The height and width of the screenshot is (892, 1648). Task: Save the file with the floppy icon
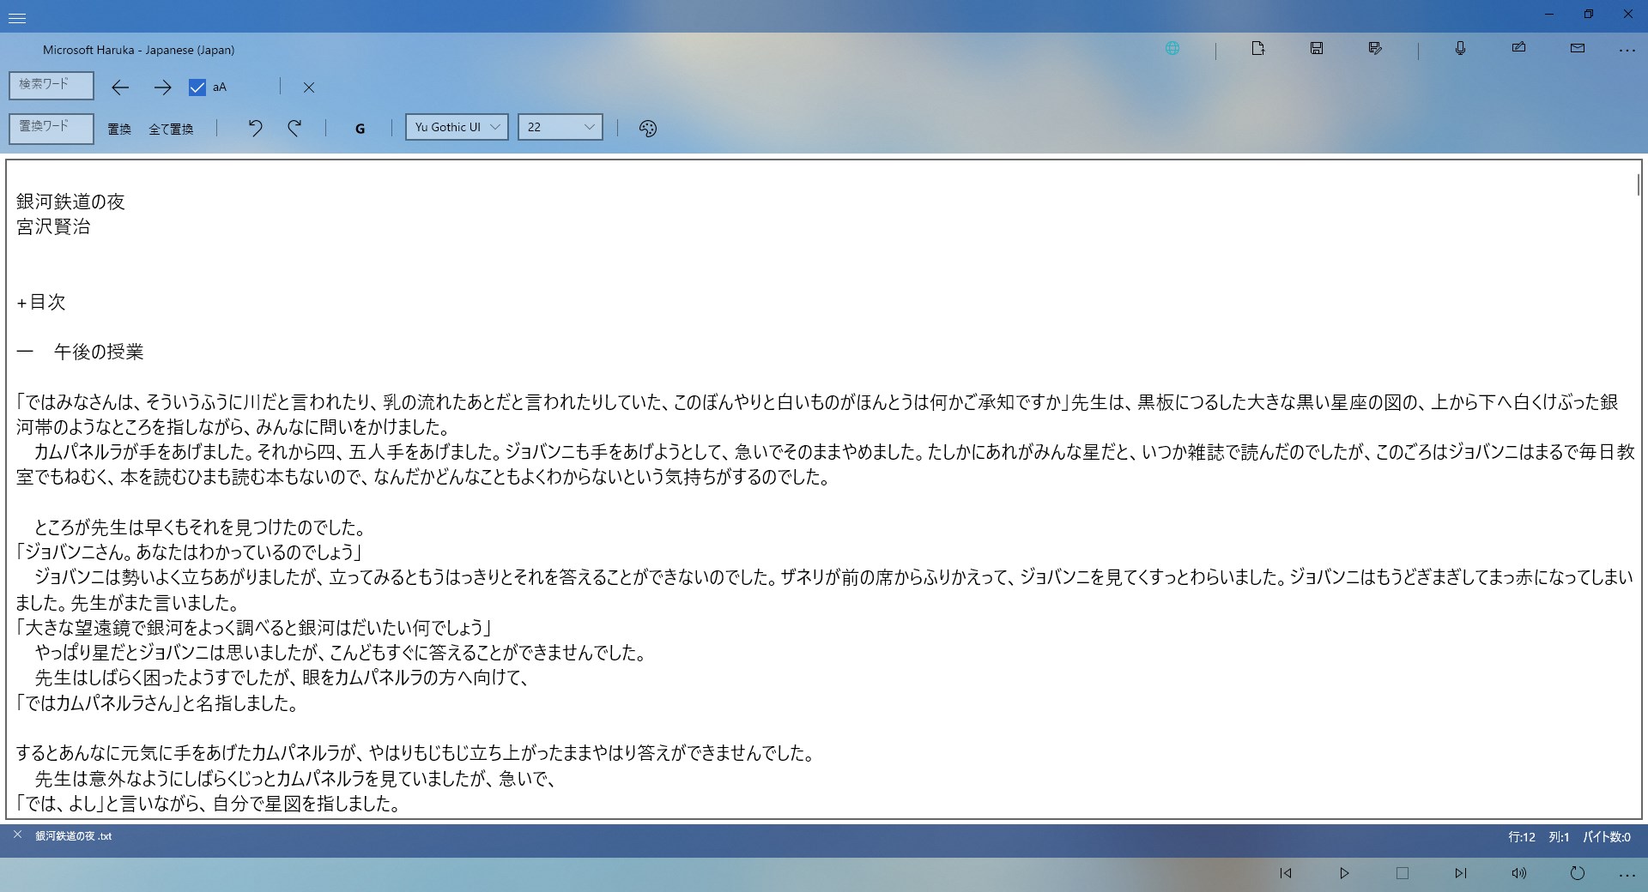click(x=1316, y=49)
